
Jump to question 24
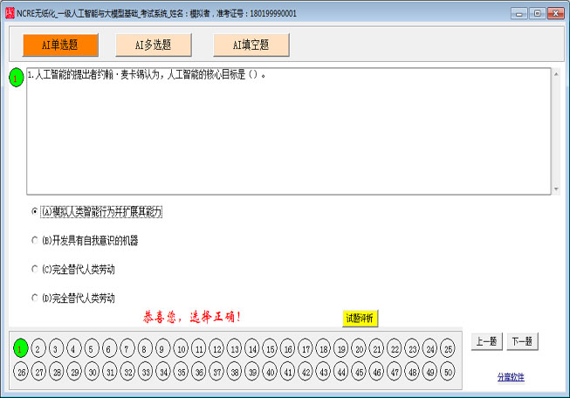[x=430, y=348]
